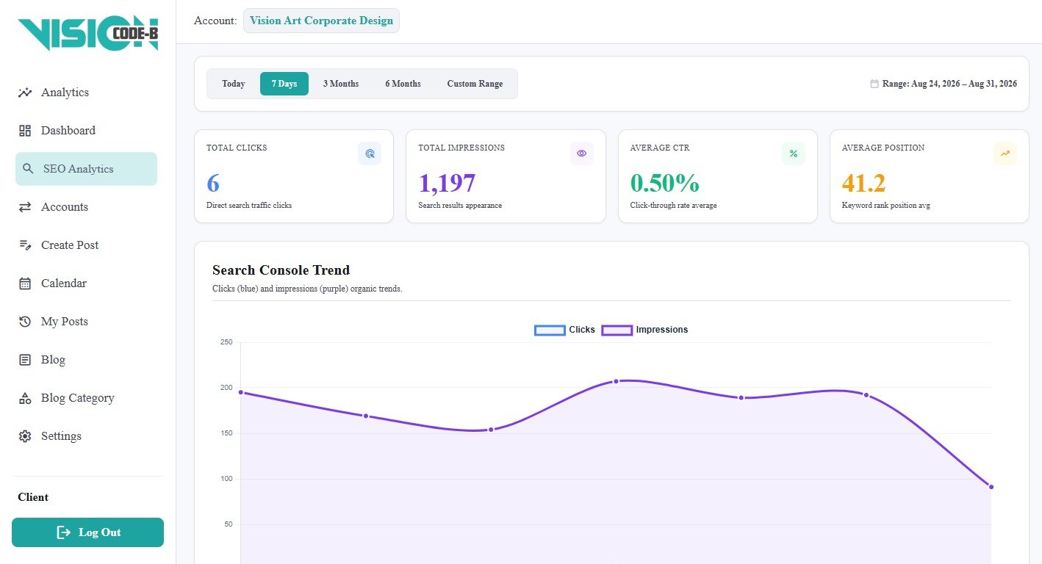Open the My Posts page
This screenshot has height=564, width=1042.
pos(86,322)
